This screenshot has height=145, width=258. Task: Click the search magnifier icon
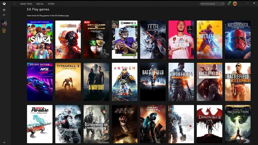(223, 4)
